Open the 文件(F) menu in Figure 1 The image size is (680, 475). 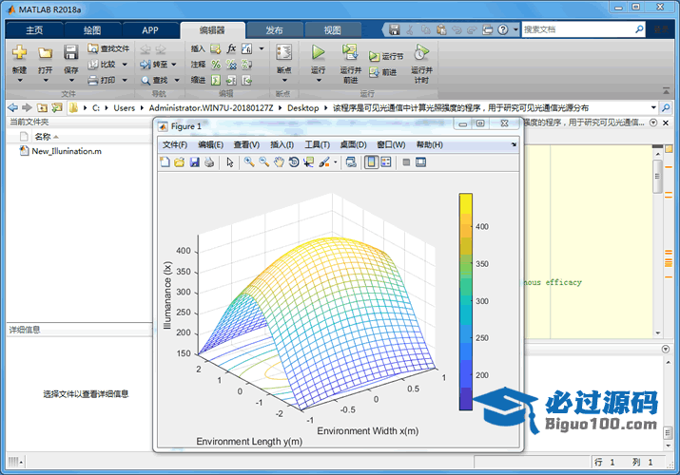coord(175,144)
